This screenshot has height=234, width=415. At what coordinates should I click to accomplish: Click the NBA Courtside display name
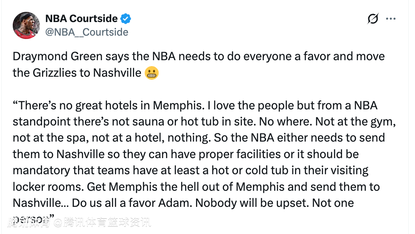click(x=81, y=19)
